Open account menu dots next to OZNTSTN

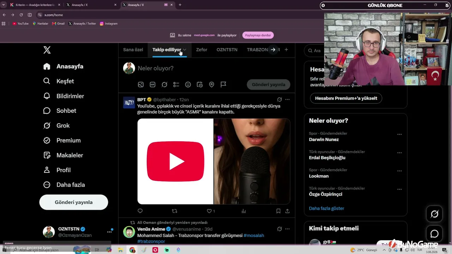click(x=109, y=232)
